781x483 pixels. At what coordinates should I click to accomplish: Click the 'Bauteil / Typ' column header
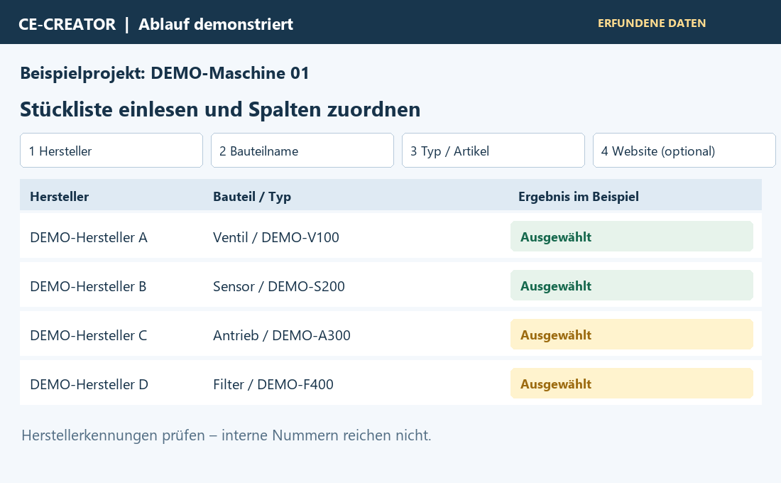tap(252, 196)
